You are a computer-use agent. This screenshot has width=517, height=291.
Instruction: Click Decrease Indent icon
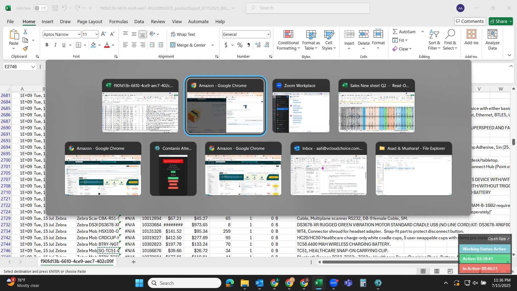[152, 45]
